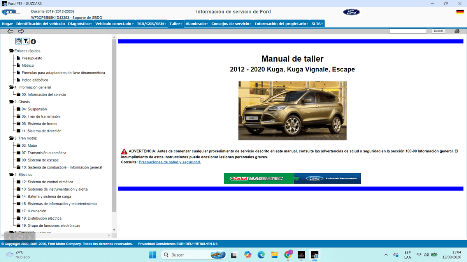Collapse the Enlaces rápidos folder
Viewport: 467px width, 262px height.
pyautogui.click(x=12, y=51)
